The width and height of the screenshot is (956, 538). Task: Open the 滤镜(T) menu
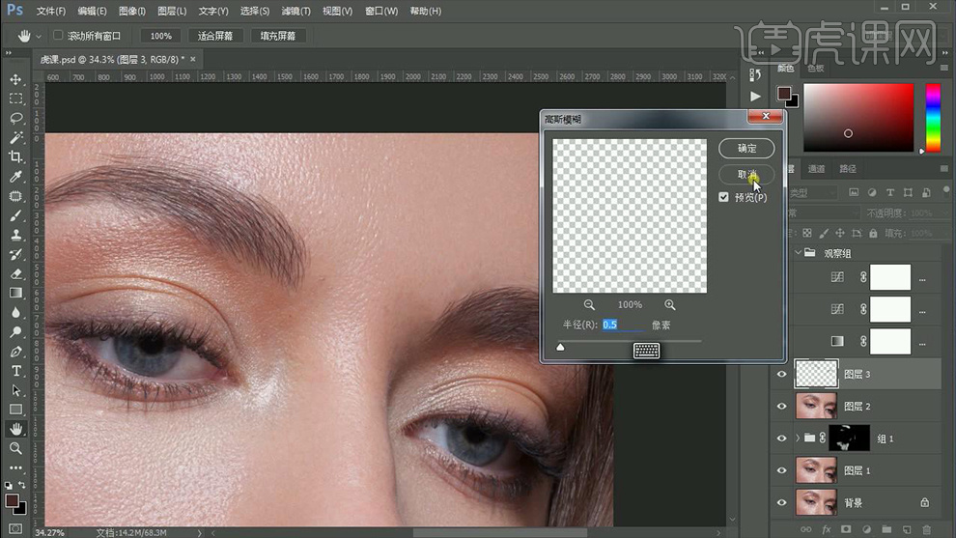point(295,12)
